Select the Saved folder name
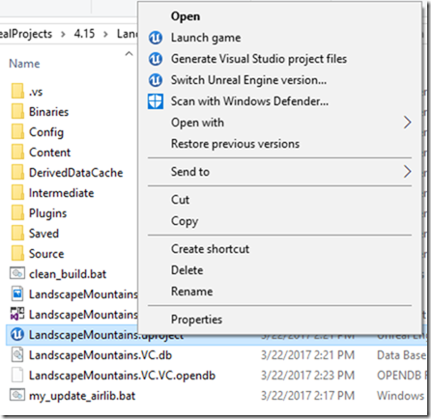 click(x=43, y=234)
